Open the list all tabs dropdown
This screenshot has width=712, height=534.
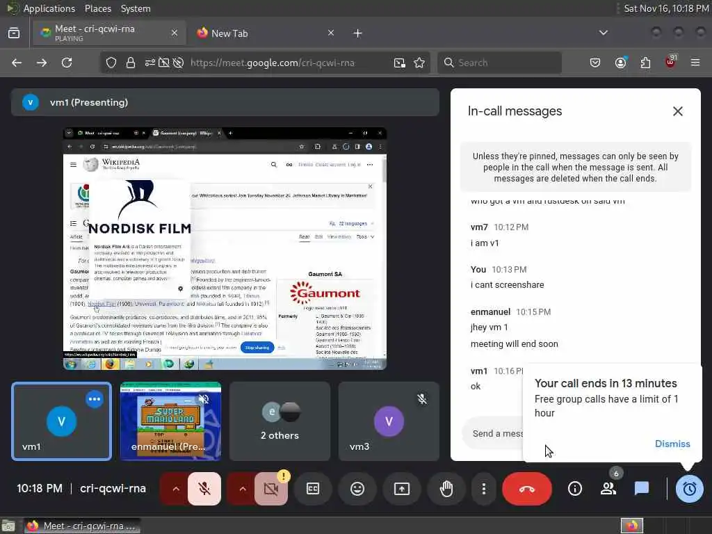(x=603, y=33)
